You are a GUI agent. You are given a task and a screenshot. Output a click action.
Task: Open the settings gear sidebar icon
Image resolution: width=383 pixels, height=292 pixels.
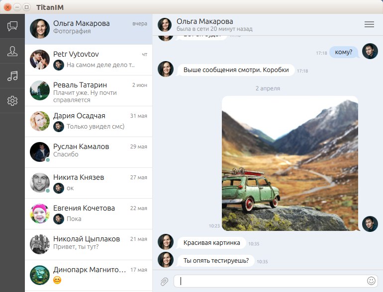point(12,100)
